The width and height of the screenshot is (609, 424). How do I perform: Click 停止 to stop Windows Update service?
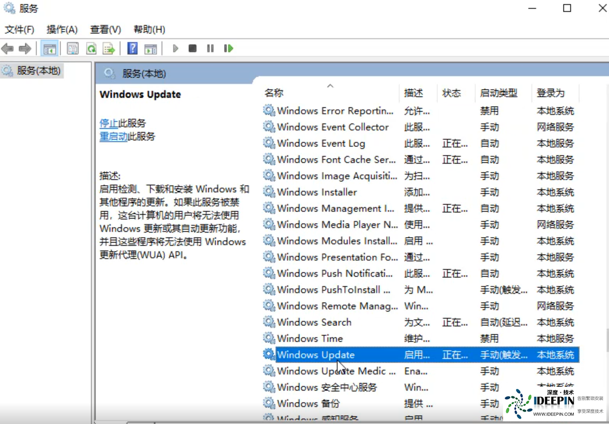point(109,123)
